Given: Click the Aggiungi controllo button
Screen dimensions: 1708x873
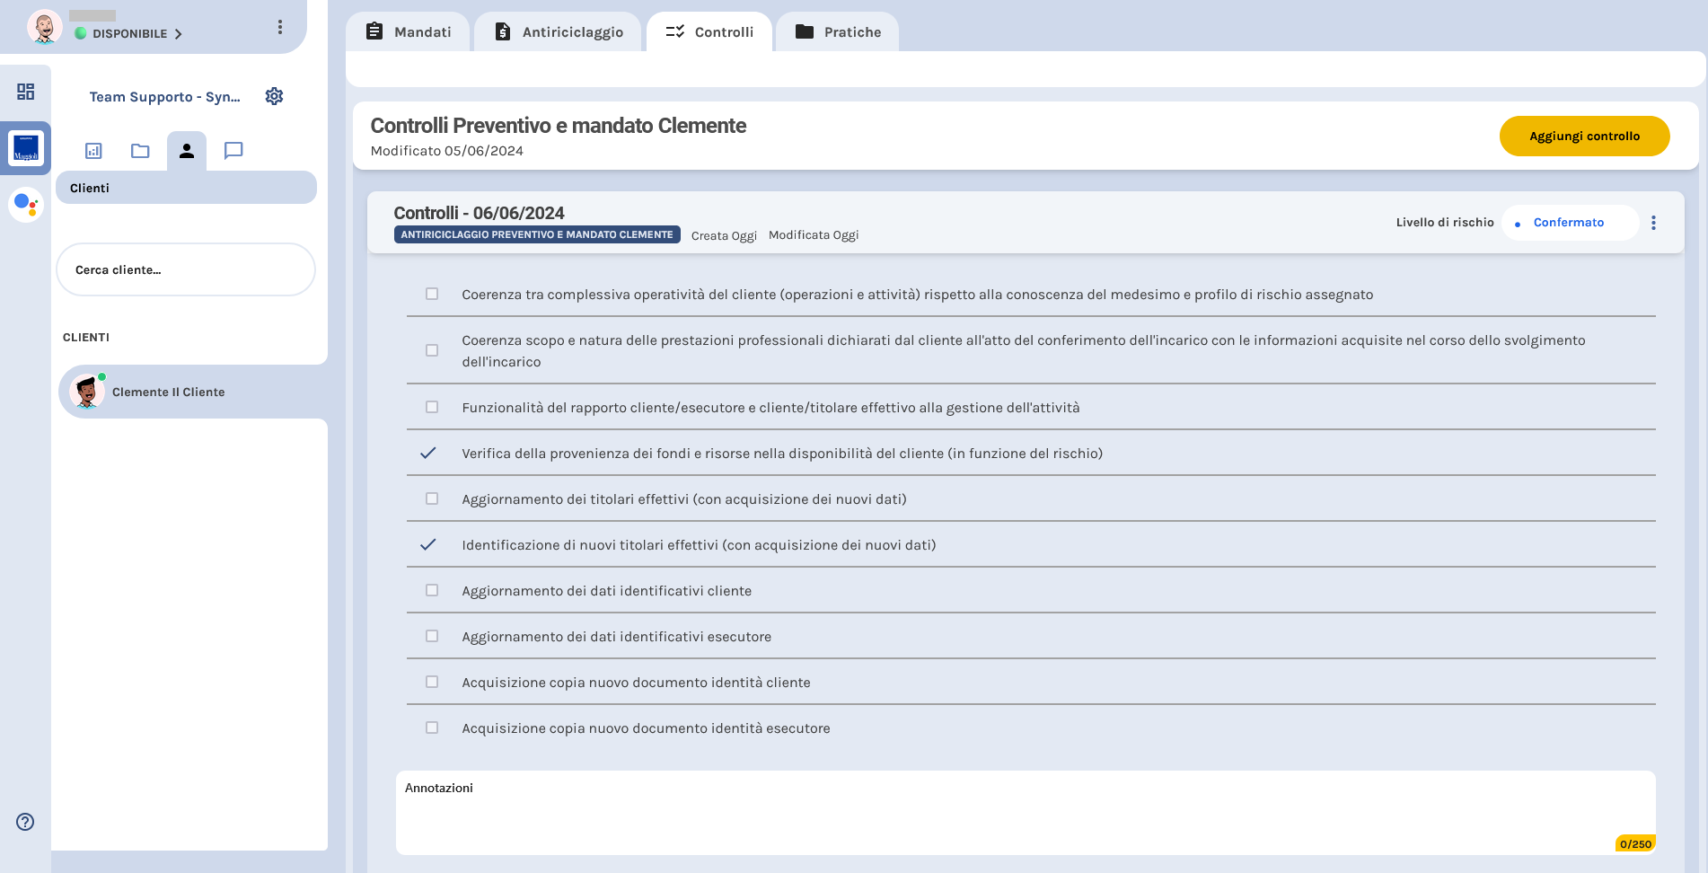Looking at the screenshot, I should (1584, 136).
